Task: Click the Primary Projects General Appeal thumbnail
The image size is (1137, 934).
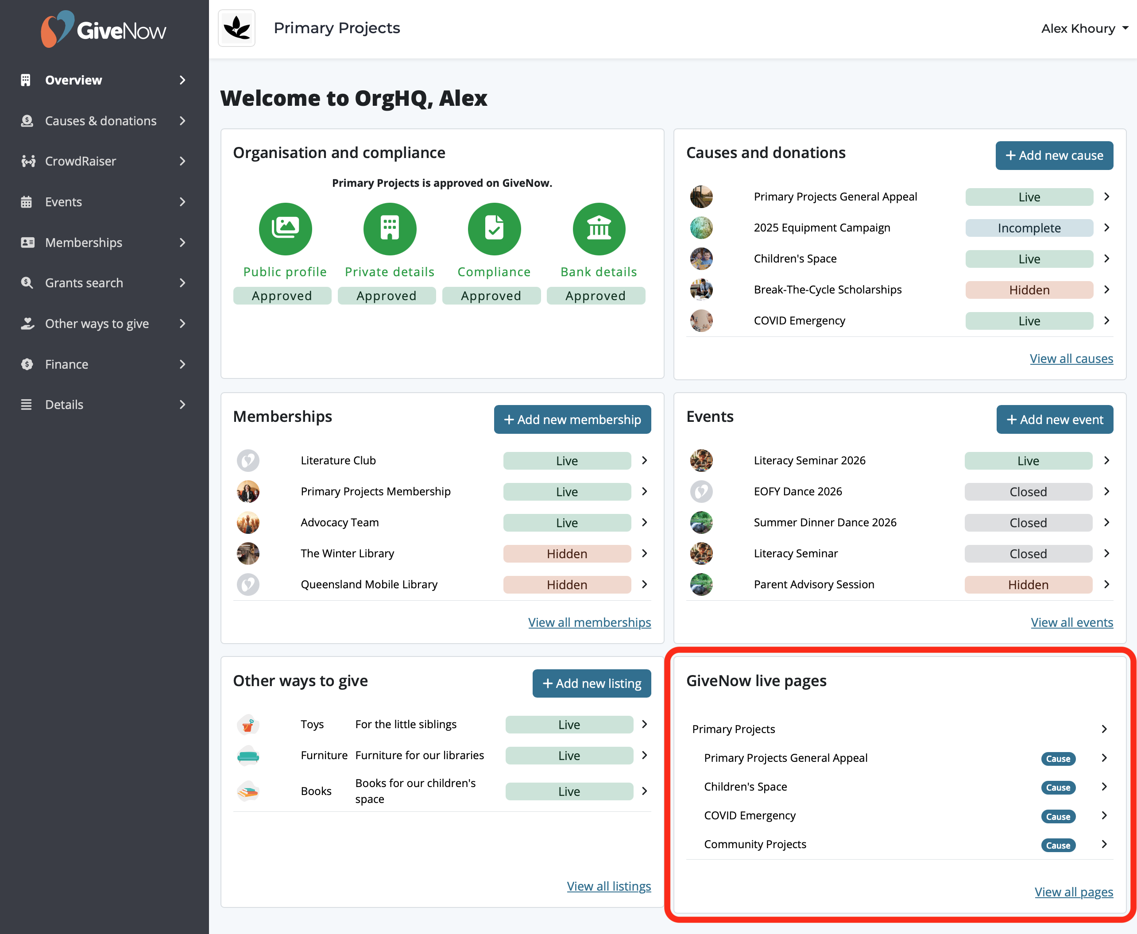Action: tap(701, 197)
